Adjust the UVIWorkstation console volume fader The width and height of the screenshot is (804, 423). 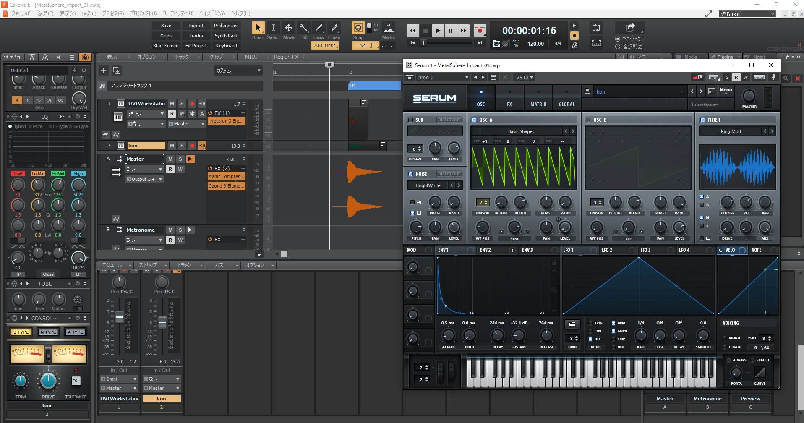tap(120, 317)
